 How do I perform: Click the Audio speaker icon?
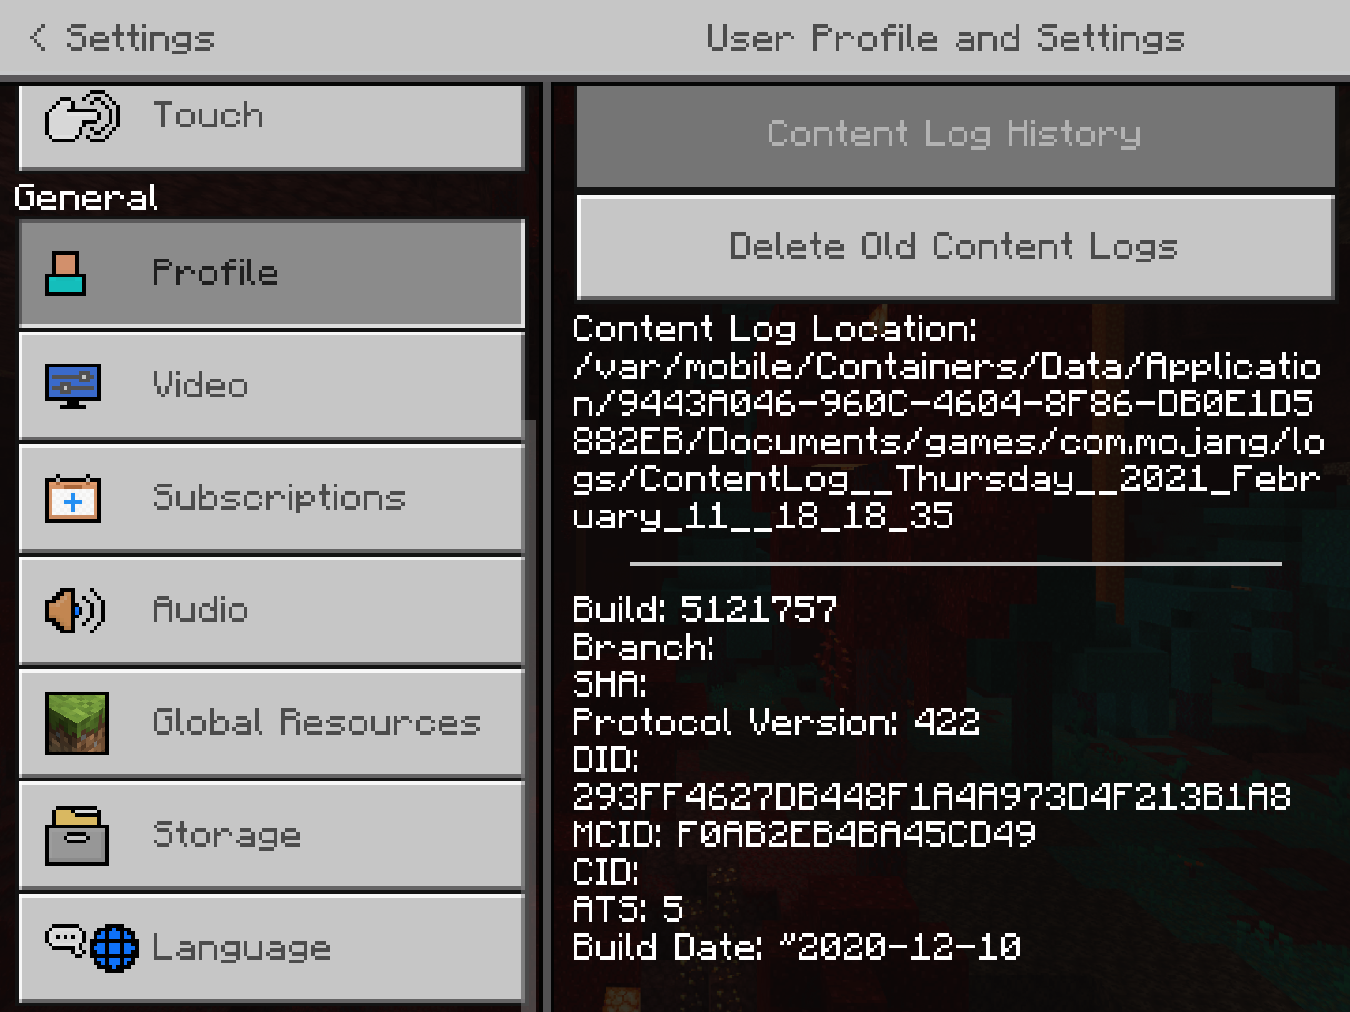pos(75,610)
